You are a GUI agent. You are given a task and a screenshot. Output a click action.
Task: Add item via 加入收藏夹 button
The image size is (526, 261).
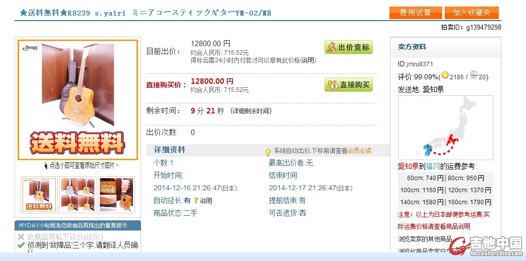[471, 13]
